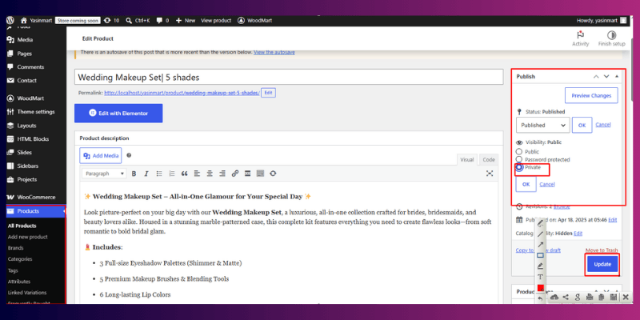Confirm status with OK beside Published dropdown
This screenshot has width=640, height=320.
582,126
